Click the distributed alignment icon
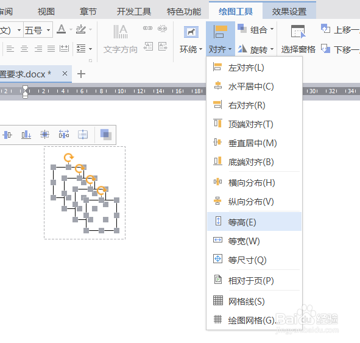 (64, 49)
